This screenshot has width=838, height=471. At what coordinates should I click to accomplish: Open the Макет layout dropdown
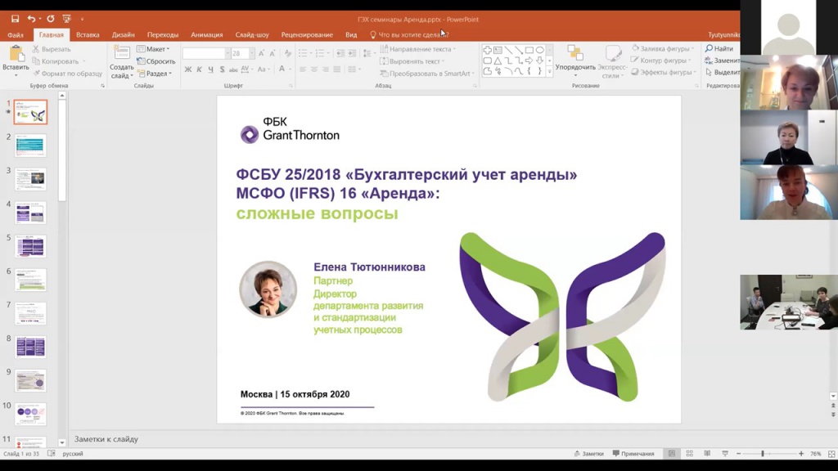point(153,49)
